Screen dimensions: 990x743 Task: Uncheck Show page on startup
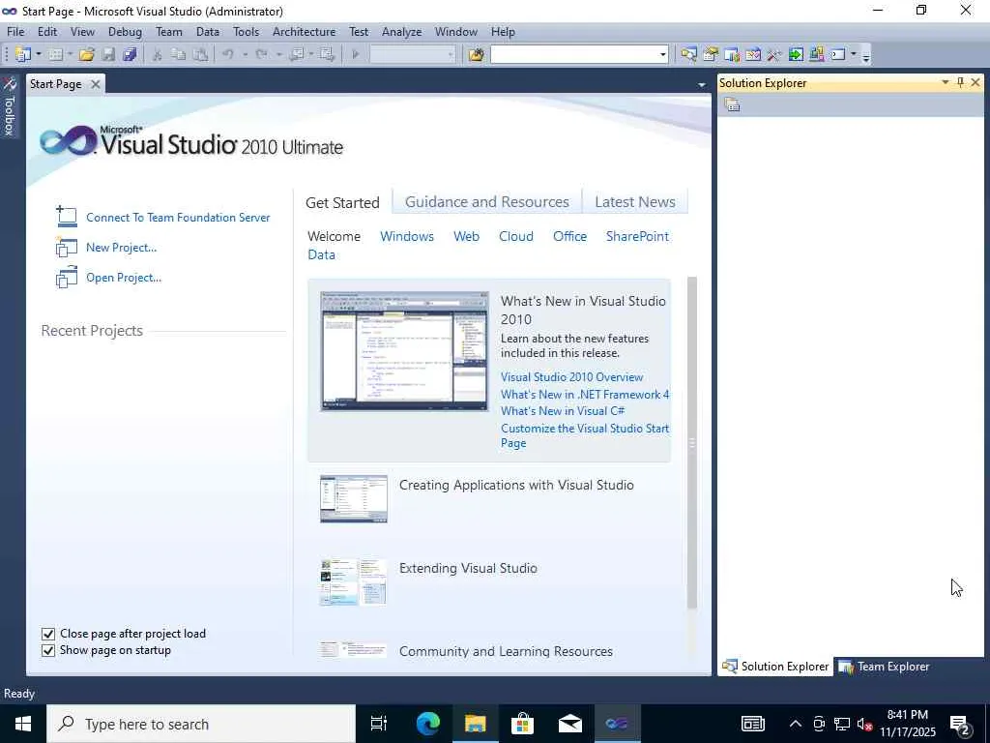pyautogui.click(x=48, y=650)
